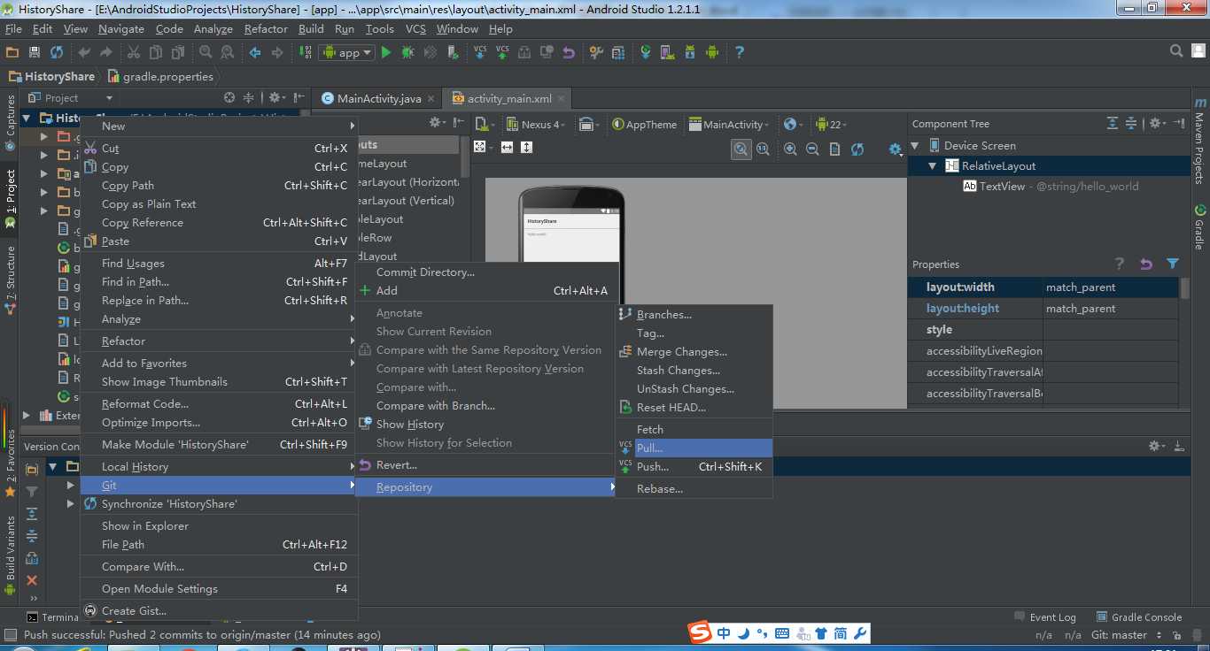Click the HistoryShare breadcrumb
This screenshot has height=651, width=1210.
click(51, 76)
